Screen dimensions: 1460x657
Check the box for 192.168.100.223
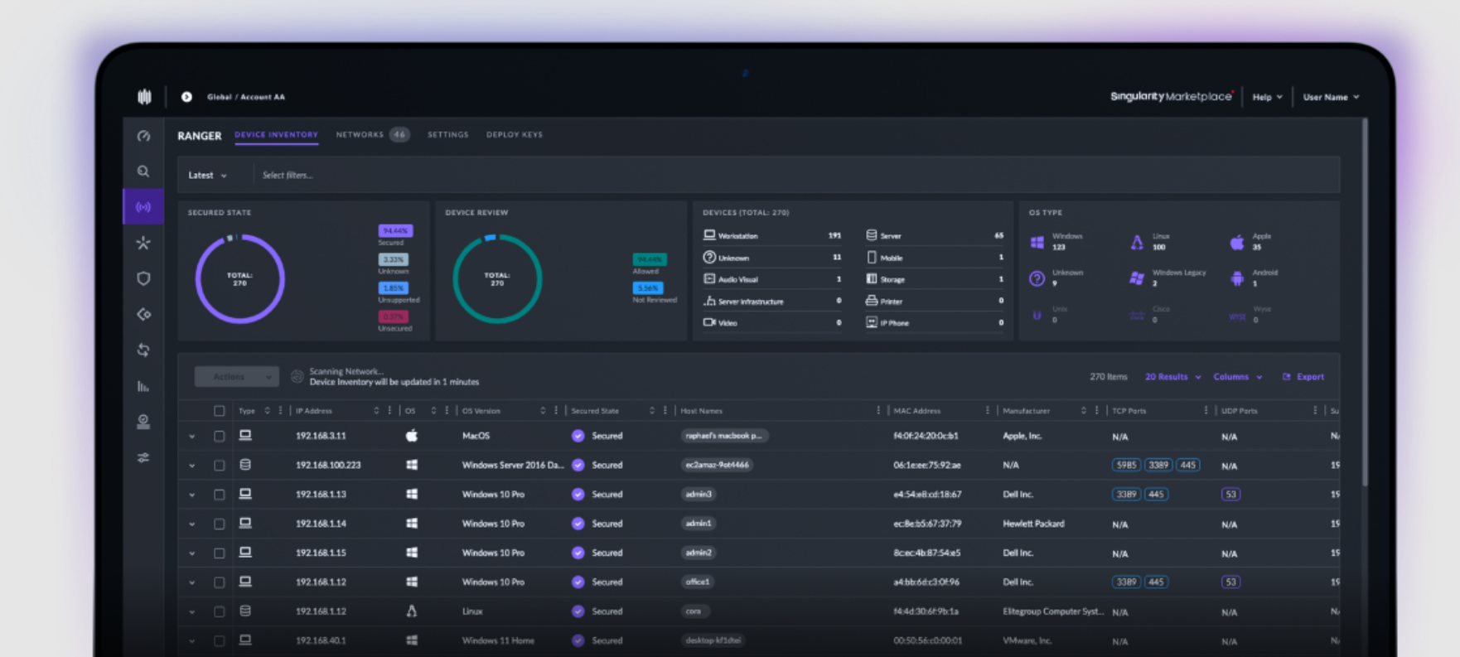point(220,466)
